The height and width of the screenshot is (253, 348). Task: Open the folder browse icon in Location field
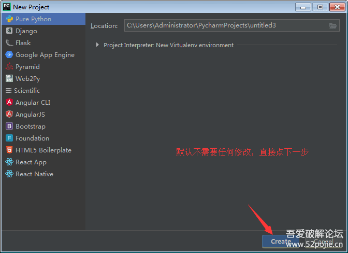click(x=332, y=25)
